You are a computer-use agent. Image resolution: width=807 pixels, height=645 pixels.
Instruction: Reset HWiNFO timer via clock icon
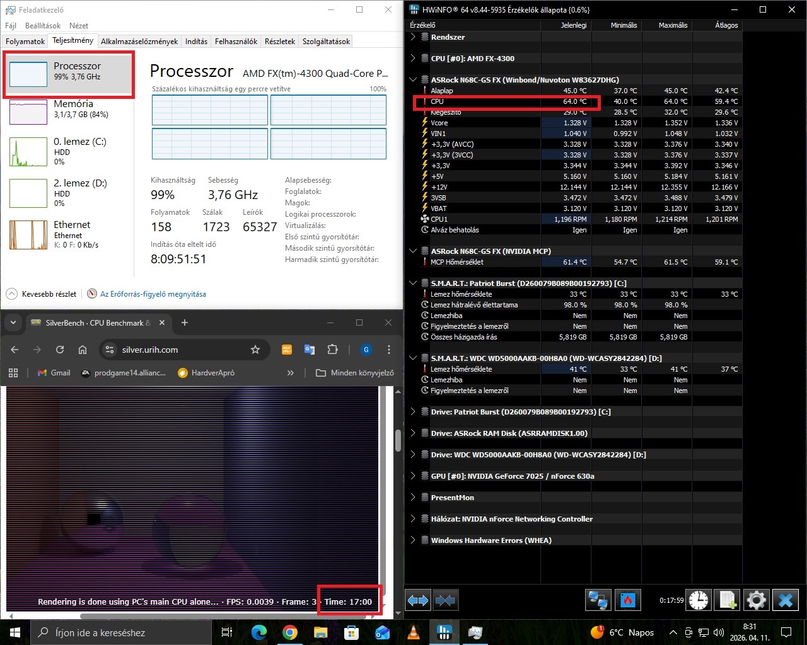pyautogui.click(x=698, y=600)
